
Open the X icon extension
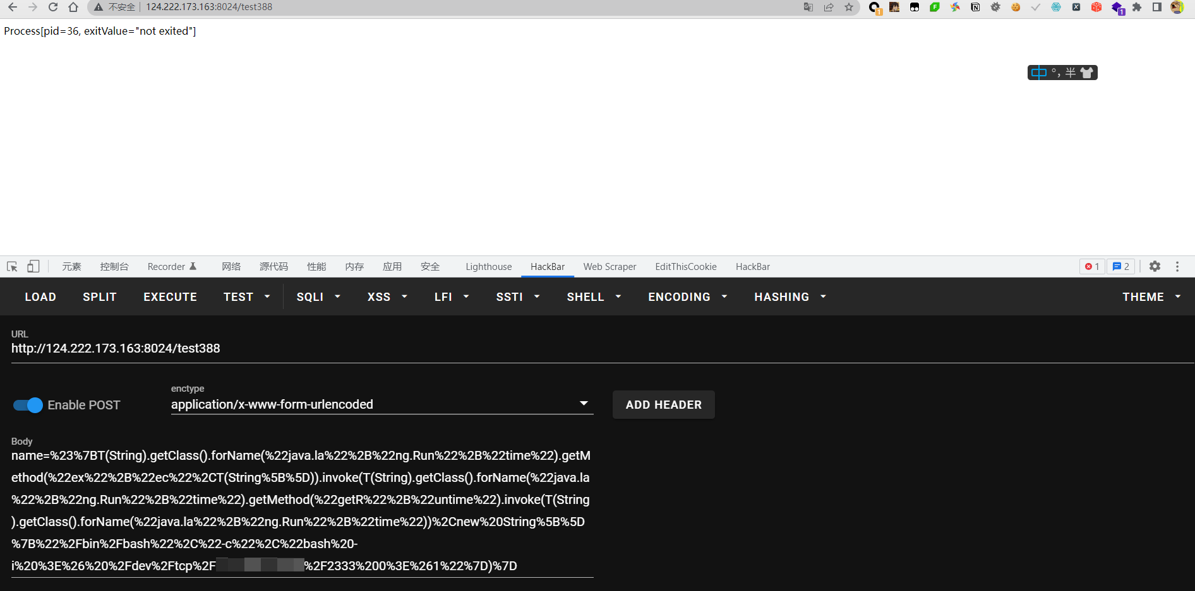pos(1076,7)
